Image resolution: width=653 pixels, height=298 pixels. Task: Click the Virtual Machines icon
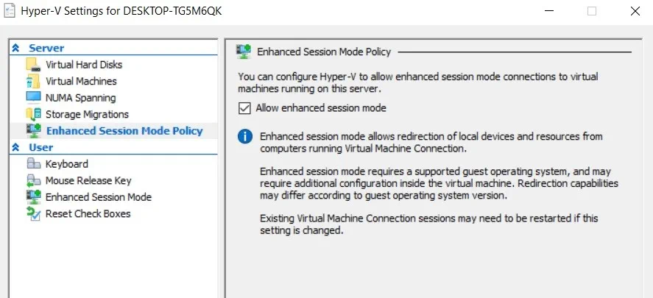[33, 81]
